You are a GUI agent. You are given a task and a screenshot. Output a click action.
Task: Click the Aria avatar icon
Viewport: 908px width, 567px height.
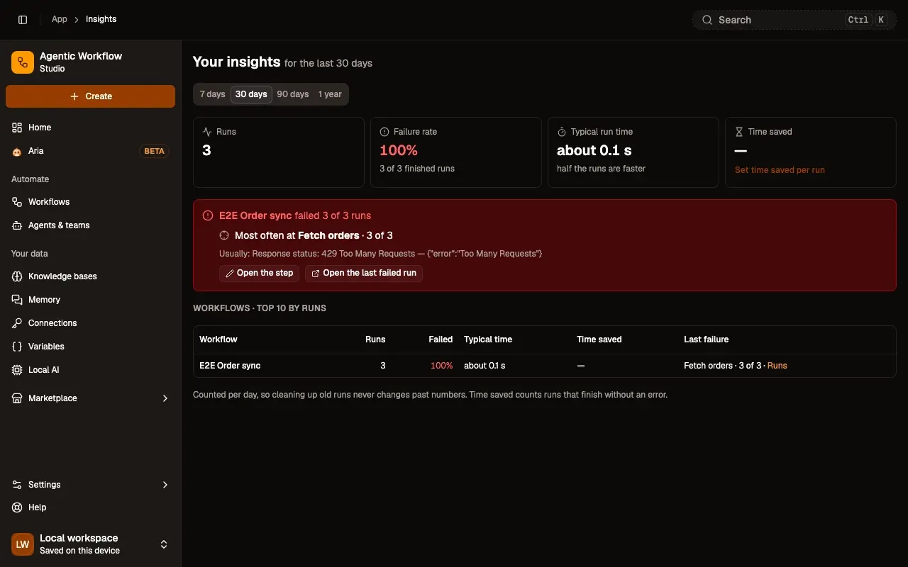pyautogui.click(x=17, y=151)
